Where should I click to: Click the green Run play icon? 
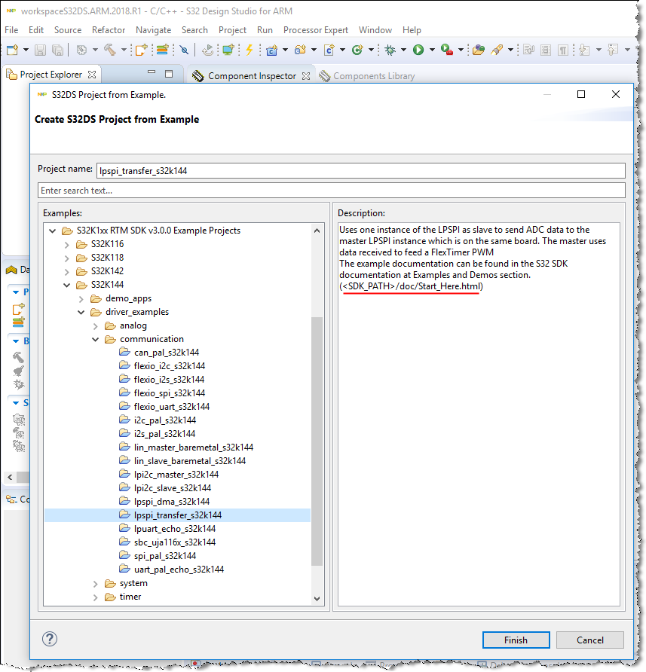tap(418, 50)
